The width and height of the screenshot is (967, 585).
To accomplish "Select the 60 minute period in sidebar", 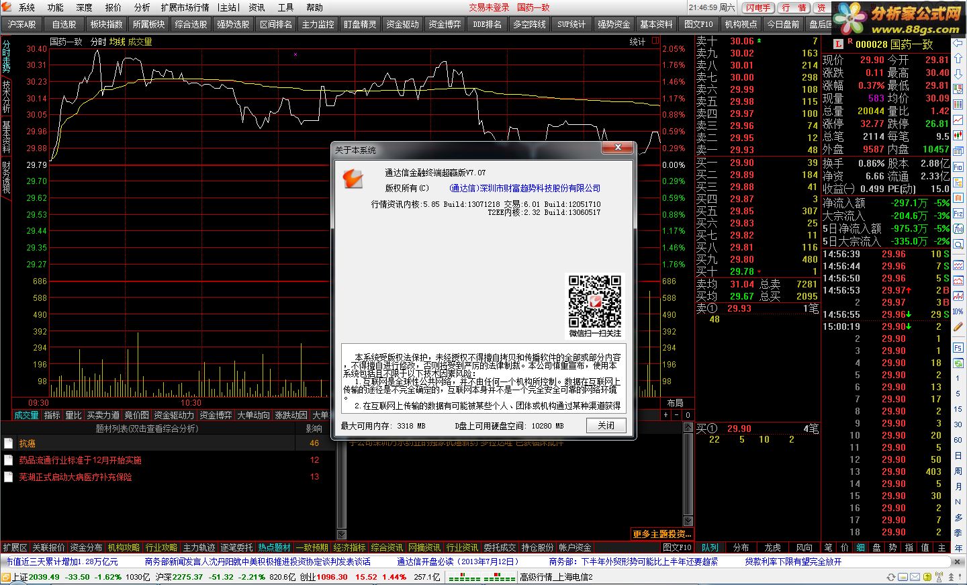I will pos(958,440).
